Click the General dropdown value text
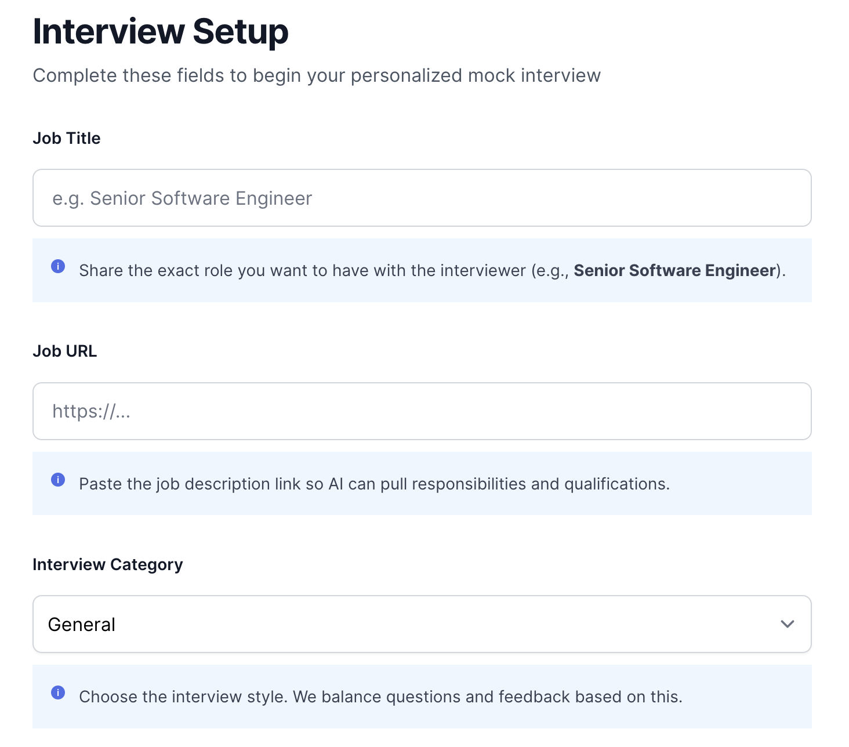This screenshot has height=747, width=849. (82, 624)
